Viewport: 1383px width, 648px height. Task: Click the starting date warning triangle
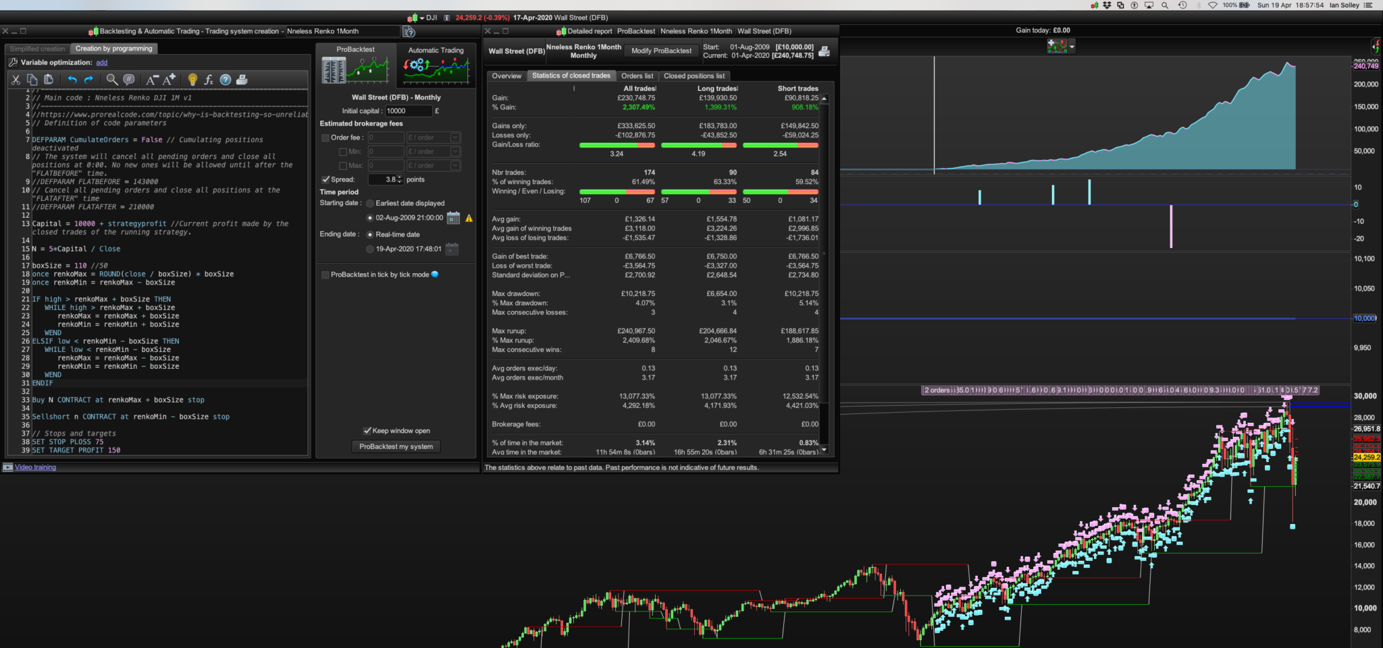[469, 218]
